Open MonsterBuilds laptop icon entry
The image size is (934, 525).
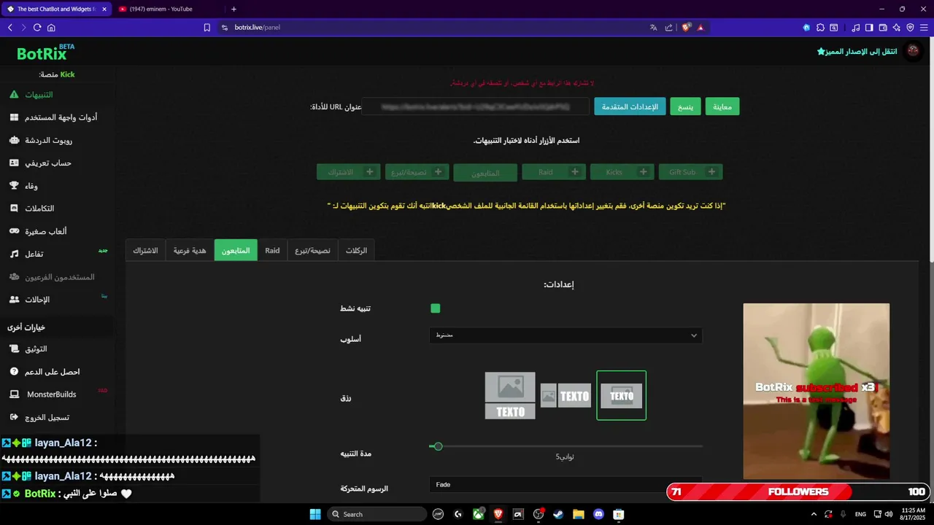click(x=14, y=394)
